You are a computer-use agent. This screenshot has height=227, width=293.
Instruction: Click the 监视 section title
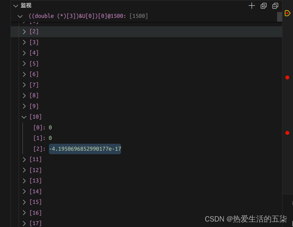(26, 5)
